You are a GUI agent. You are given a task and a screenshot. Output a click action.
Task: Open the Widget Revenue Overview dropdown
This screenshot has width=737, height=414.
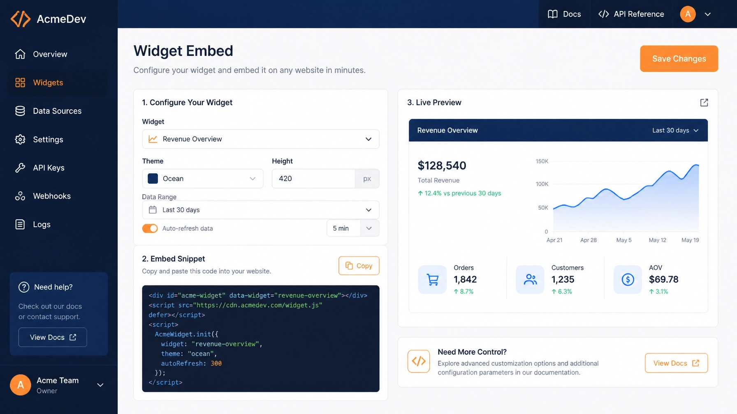coord(261,139)
